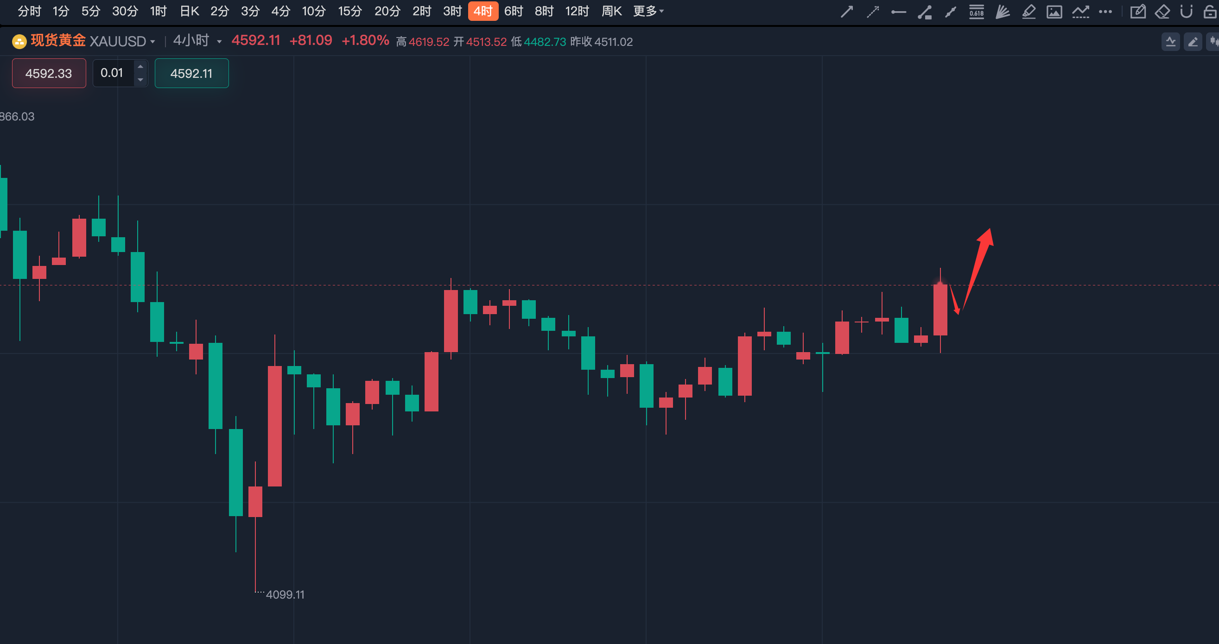Toggle the indicator wave icon button
The width and height of the screenshot is (1219, 644).
(1170, 42)
